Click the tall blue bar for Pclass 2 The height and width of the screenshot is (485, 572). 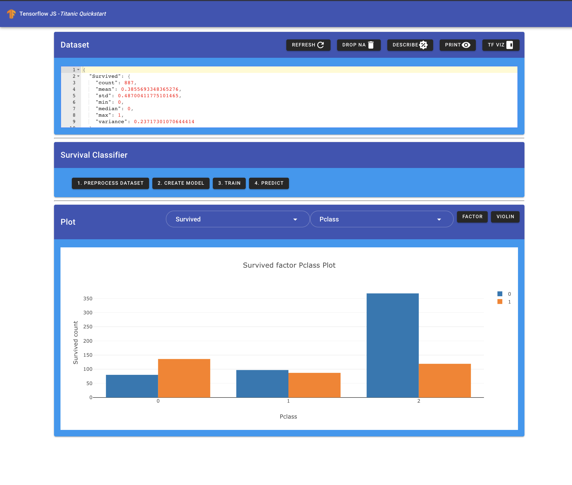click(x=392, y=345)
